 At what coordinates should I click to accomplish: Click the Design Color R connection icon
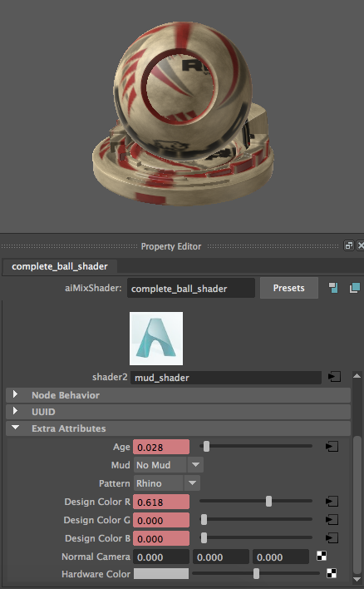click(332, 501)
